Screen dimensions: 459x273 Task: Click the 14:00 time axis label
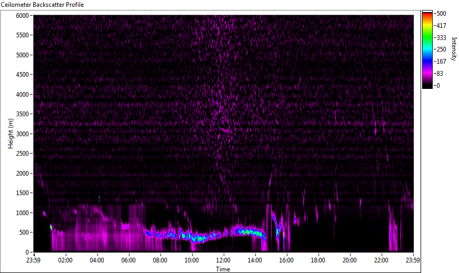pos(255,260)
